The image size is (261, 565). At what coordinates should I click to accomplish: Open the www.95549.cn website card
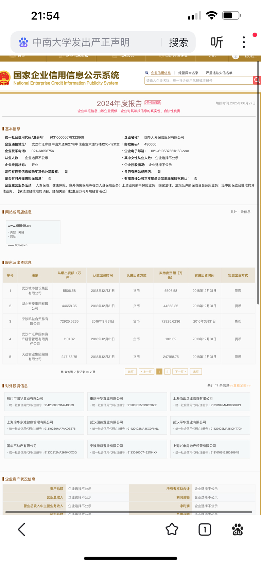click(x=33, y=232)
